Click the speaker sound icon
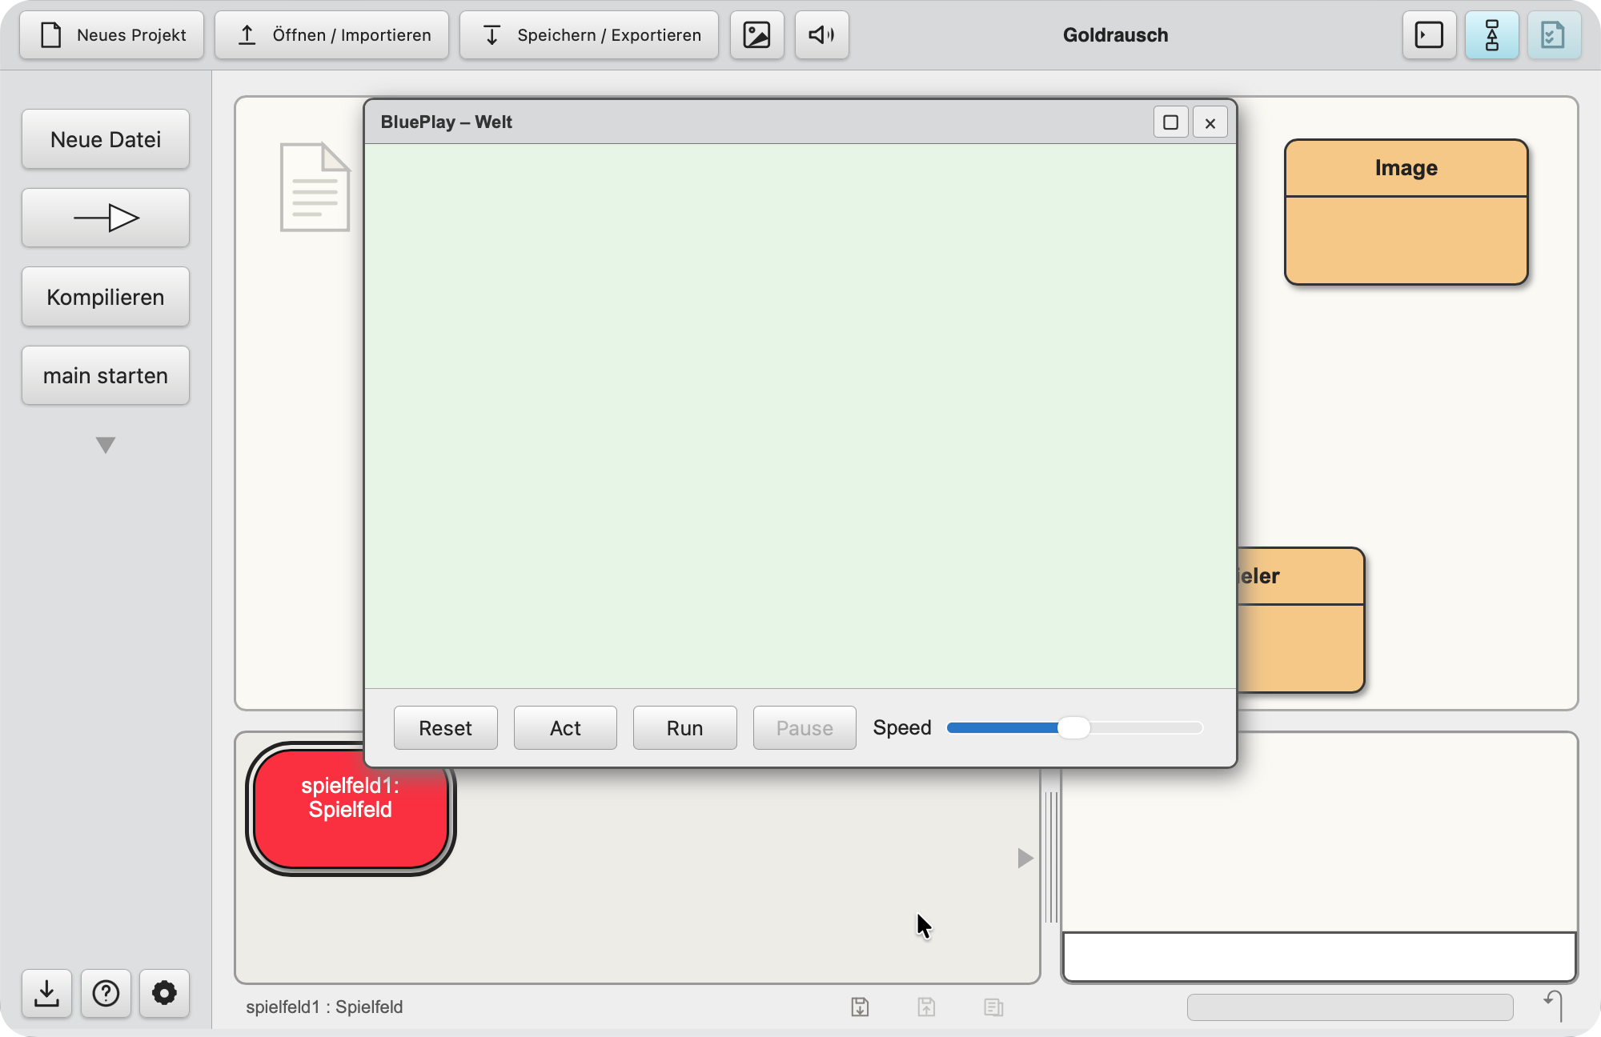Screen dimensions: 1601x1037 [x=821, y=35]
